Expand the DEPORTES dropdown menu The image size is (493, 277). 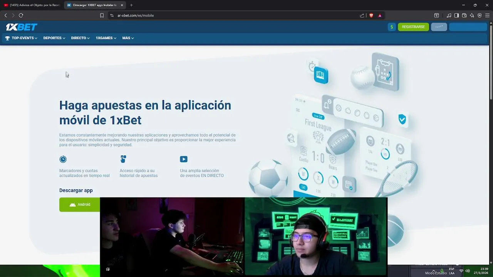tap(54, 38)
